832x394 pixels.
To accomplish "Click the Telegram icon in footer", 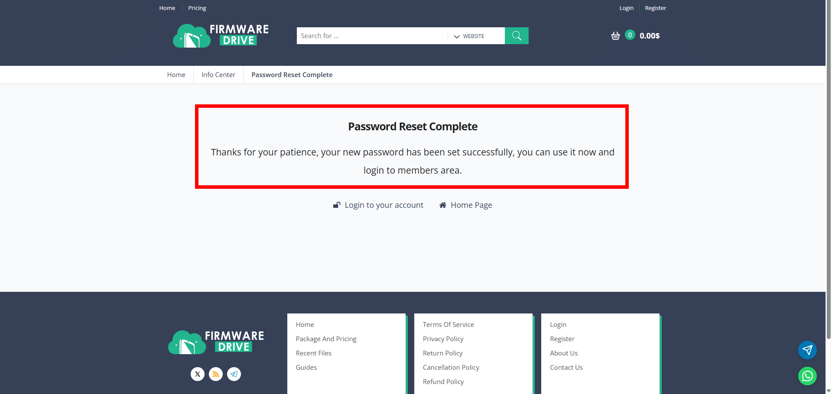I will pyautogui.click(x=234, y=374).
